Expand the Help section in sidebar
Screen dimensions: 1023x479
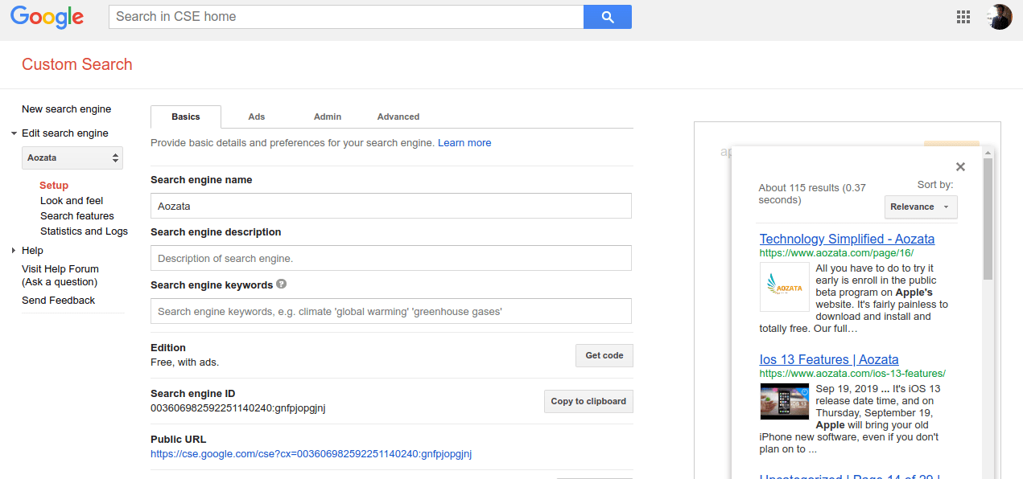pyautogui.click(x=14, y=251)
